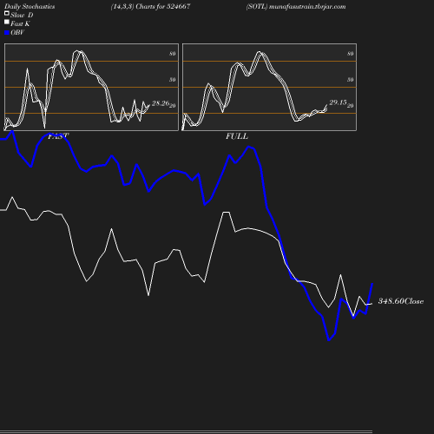This screenshot has height=434, width=434.
Task: Click the fast stochastic chart panel
Action: (91, 87)
